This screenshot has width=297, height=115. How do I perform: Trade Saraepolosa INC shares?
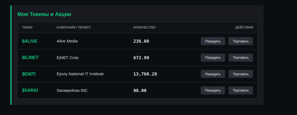(240, 90)
